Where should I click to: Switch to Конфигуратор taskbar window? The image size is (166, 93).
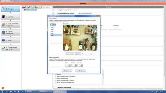coord(46,92)
